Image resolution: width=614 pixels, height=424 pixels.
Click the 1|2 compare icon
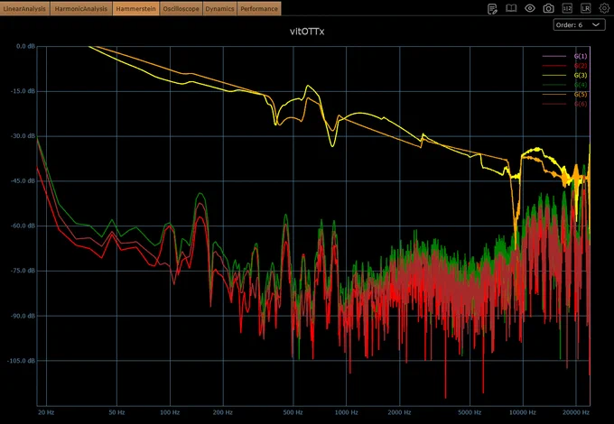coord(567,8)
